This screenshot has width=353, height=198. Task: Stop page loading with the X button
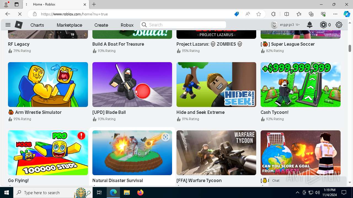(20, 14)
